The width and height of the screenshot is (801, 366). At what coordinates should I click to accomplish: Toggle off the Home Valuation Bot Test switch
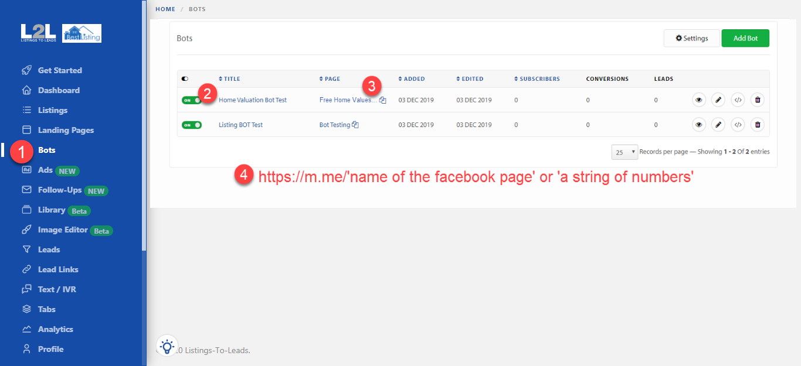[191, 100]
